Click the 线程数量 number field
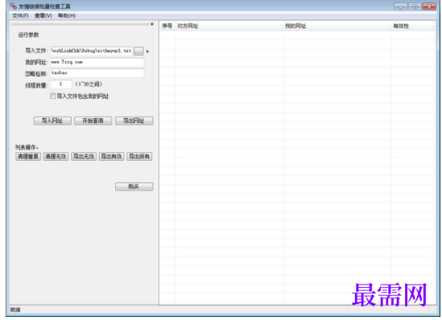Viewport: 442px width, 320px height. point(61,84)
